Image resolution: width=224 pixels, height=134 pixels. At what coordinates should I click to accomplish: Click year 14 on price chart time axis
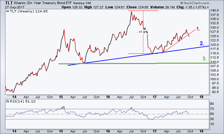(14, 97)
